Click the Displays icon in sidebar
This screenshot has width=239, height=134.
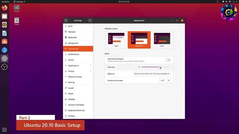click(66, 99)
